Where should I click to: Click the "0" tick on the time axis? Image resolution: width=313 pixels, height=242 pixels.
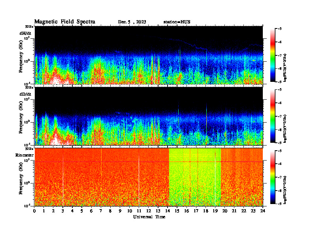(34, 211)
